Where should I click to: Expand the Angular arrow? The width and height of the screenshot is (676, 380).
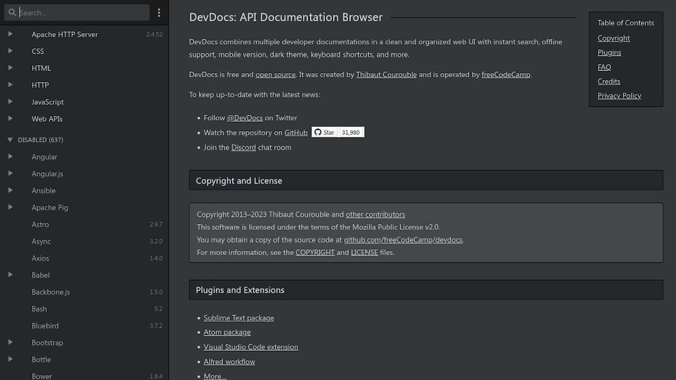coord(10,157)
